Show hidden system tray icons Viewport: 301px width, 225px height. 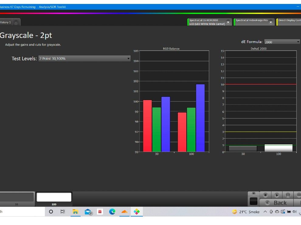(265, 212)
